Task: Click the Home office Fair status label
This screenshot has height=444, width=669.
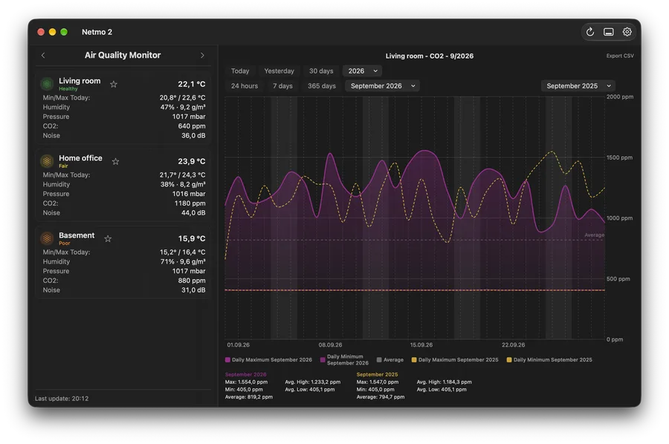Action: tap(63, 166)
